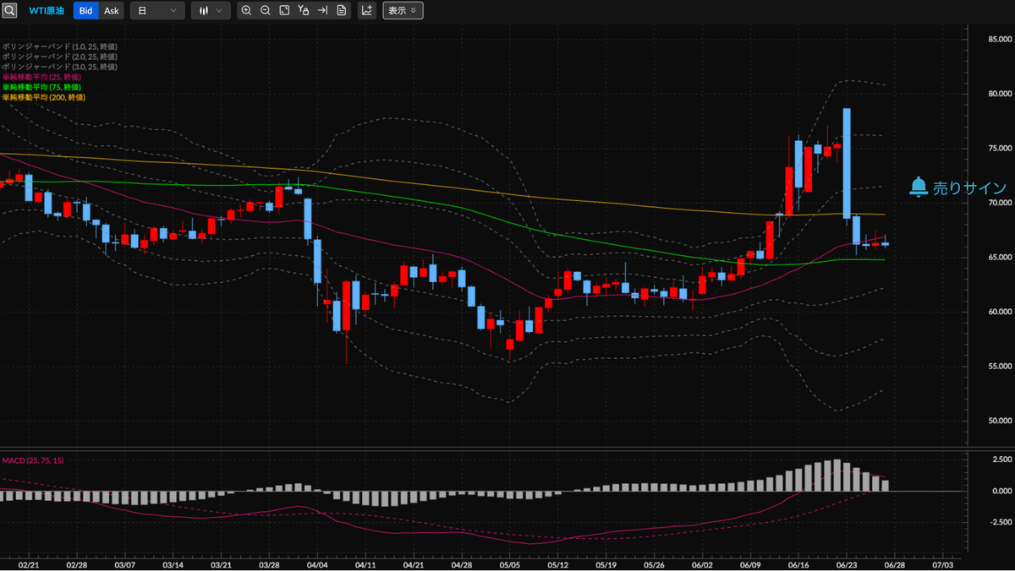Viewport: 1015px width, 571px height.
Task: Expand the 表示 display menu
Action: click(x=403, y=11)
